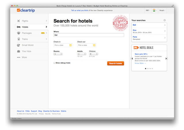Screen dimensions: 184x130
Task: Click the Search hotels button
Action: (116, 63)
